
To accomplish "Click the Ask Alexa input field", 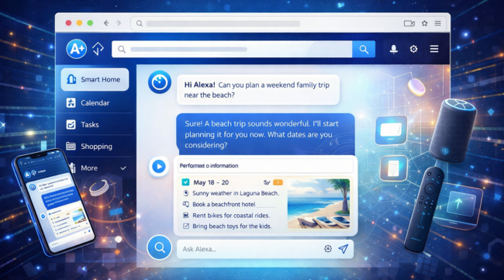I will [x=265, y=249].
